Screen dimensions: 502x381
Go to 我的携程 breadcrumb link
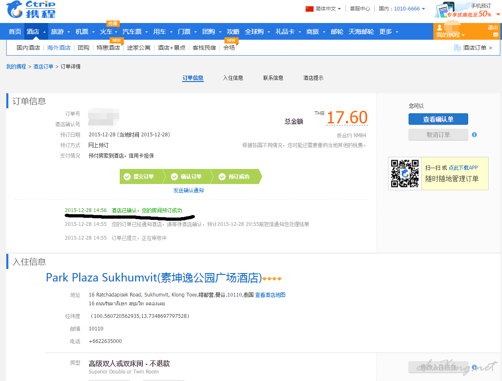point(16,66)
